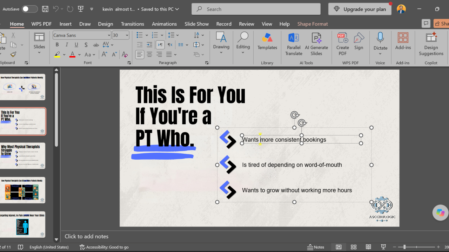Screen dimensions: 449x252
Task: Click the Create PDF button
Action: pos(343,44)
